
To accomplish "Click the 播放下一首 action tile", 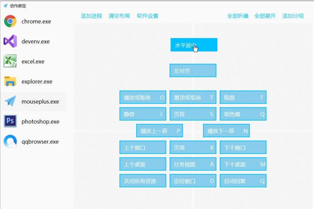I will (x=226, y=131).
